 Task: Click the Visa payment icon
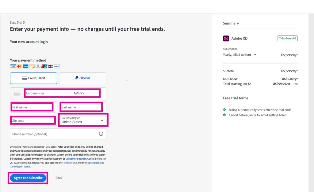(x=13, y=66)
